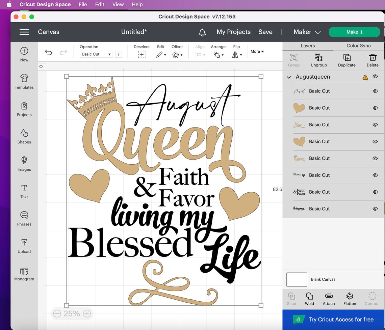
Task: Open the Monogram maker
Action: click(x=24, y=273)
